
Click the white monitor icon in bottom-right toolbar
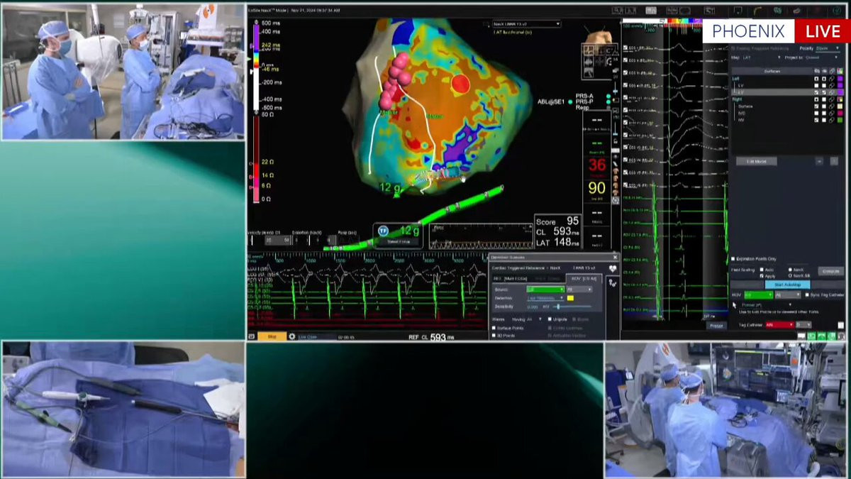coord(801,336)
